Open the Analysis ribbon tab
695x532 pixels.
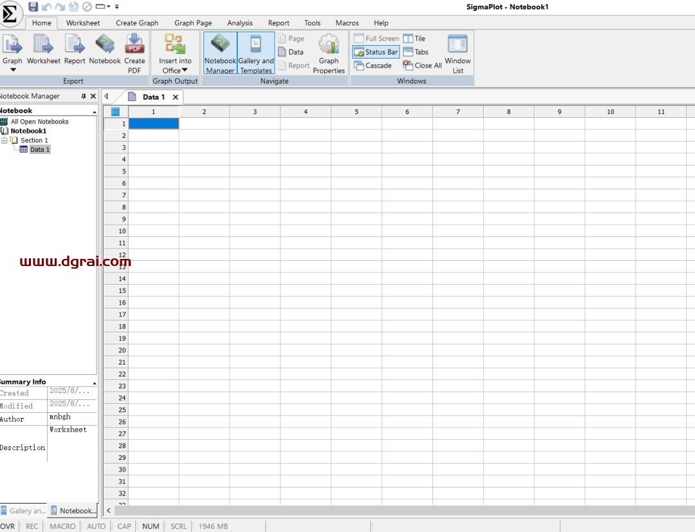click(240, 23)
